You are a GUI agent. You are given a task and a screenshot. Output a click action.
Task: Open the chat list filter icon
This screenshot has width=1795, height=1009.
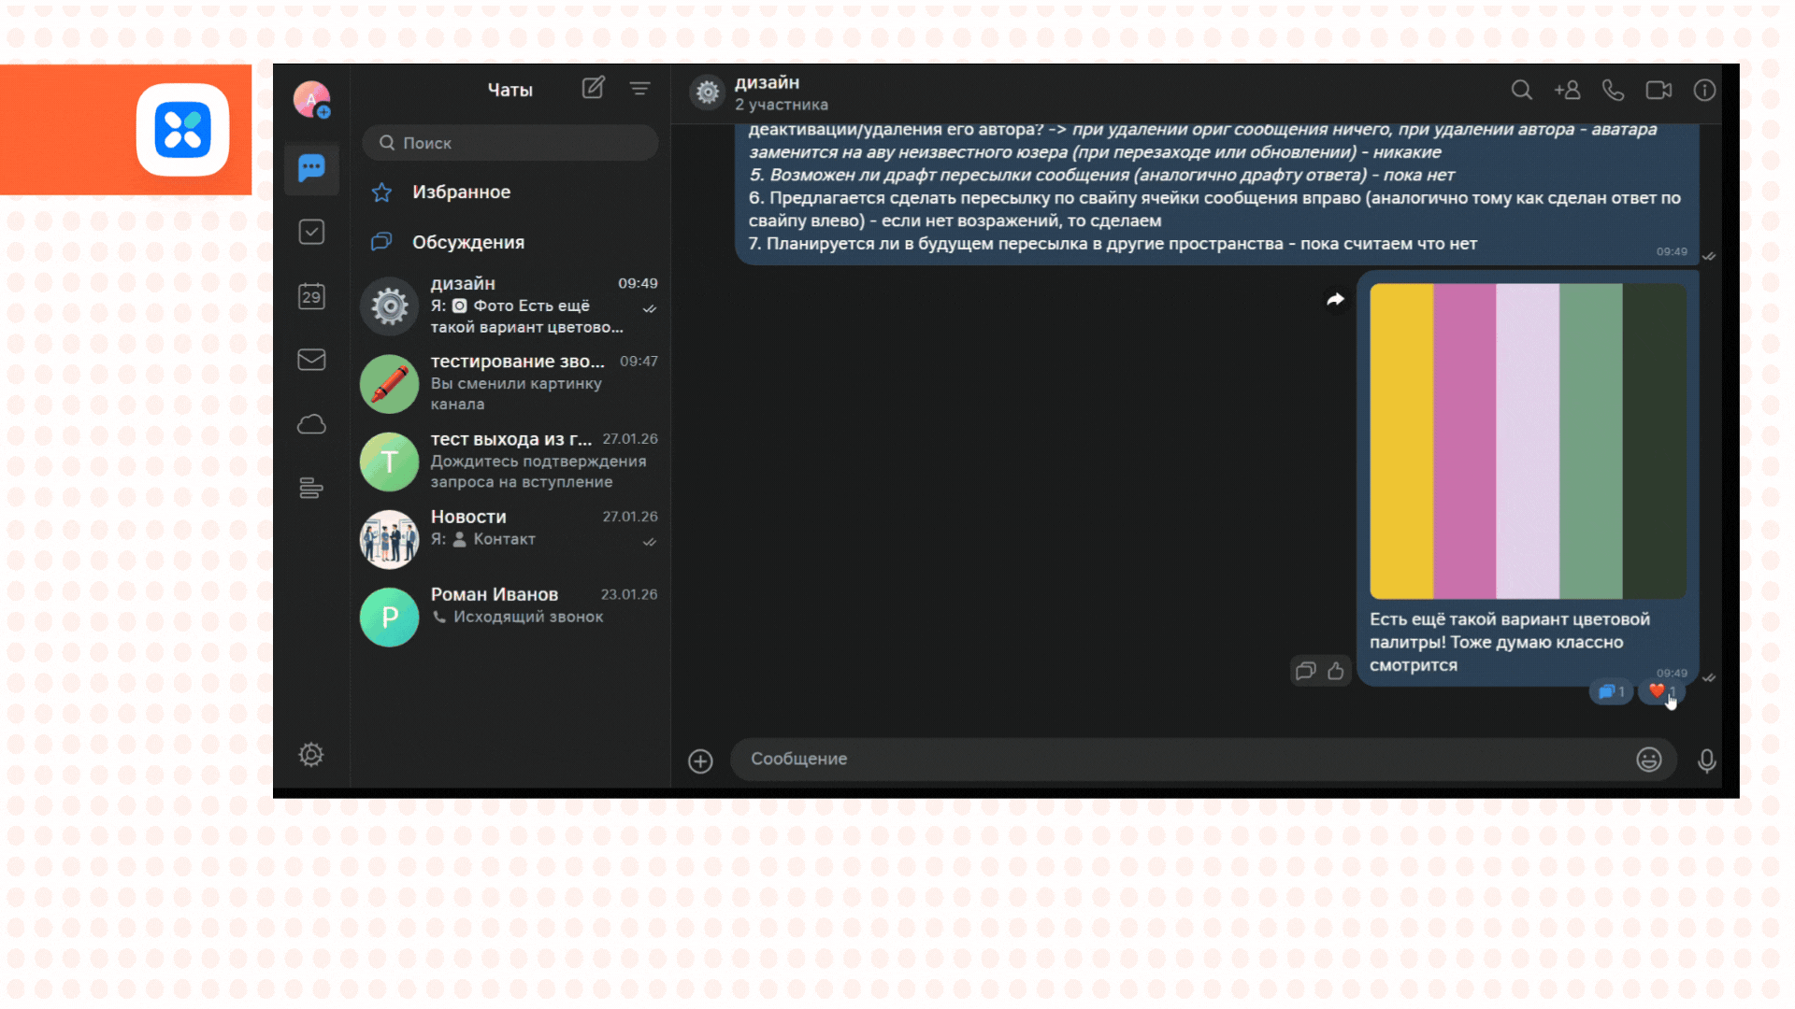click(x=639, y=89)
